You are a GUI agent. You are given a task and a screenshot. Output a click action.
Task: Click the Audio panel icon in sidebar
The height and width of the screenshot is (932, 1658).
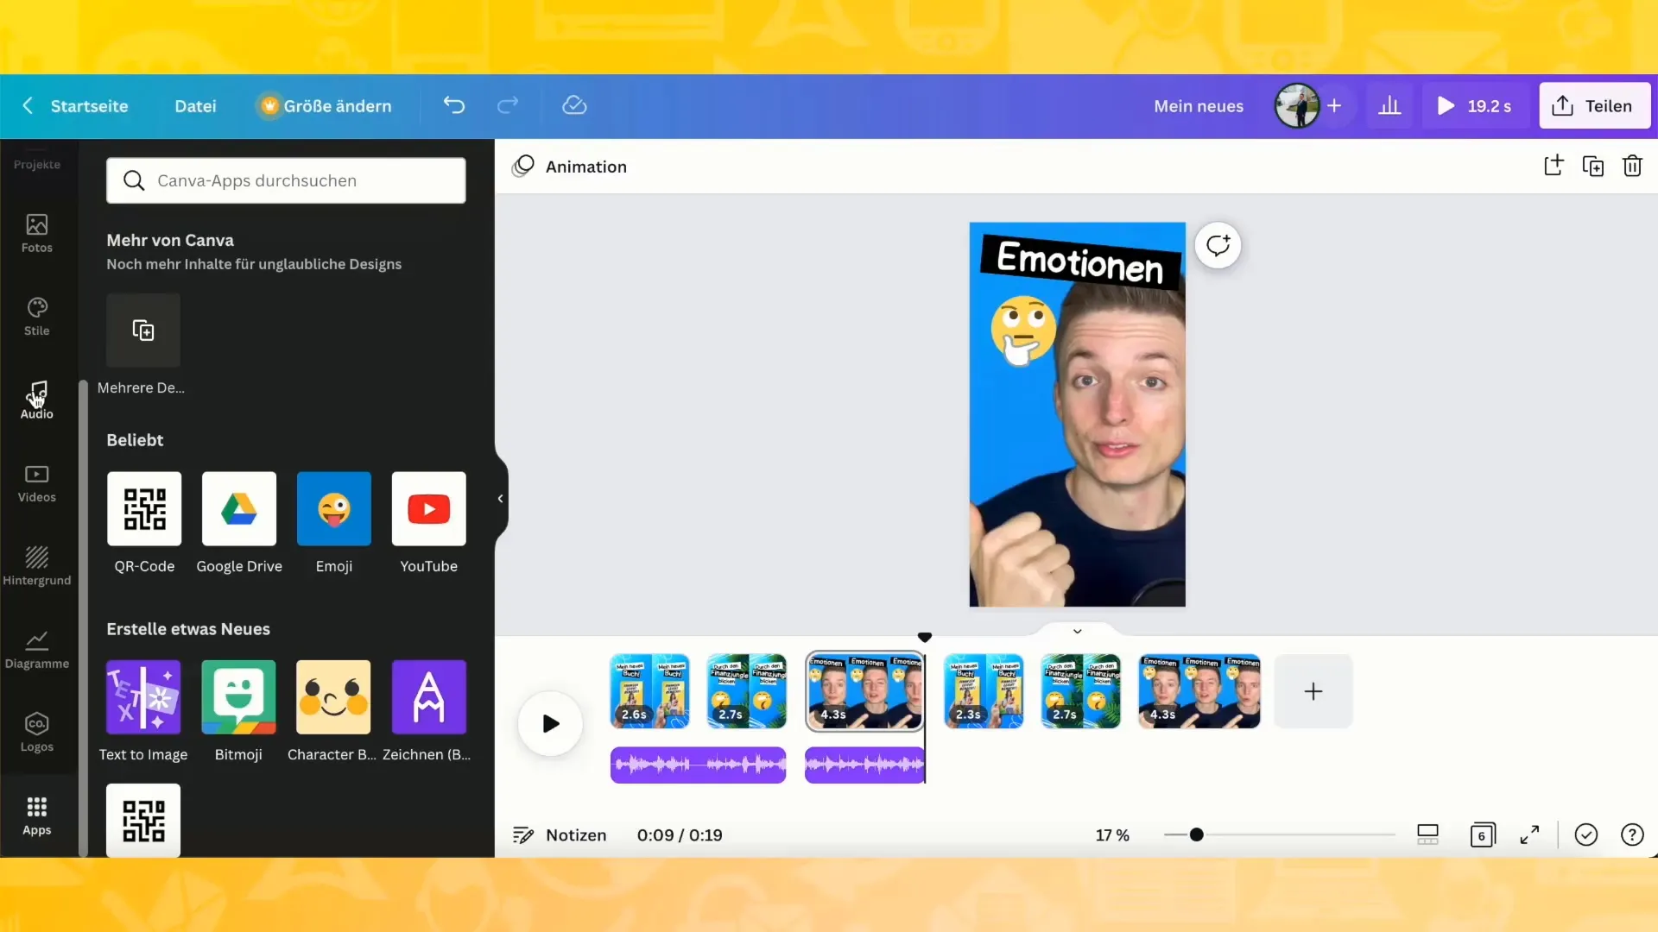36,399
